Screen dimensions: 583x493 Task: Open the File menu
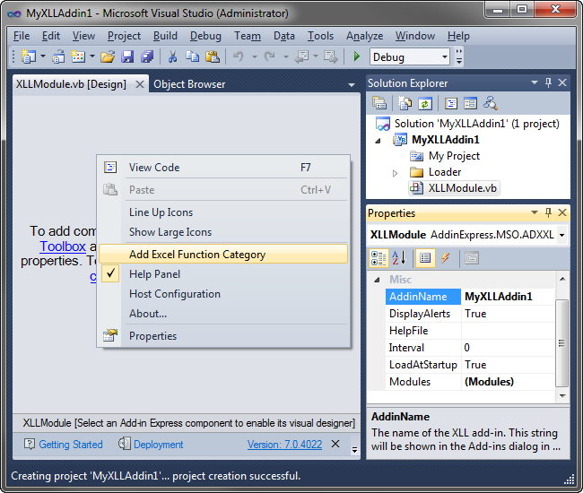[x=22, y=36]
